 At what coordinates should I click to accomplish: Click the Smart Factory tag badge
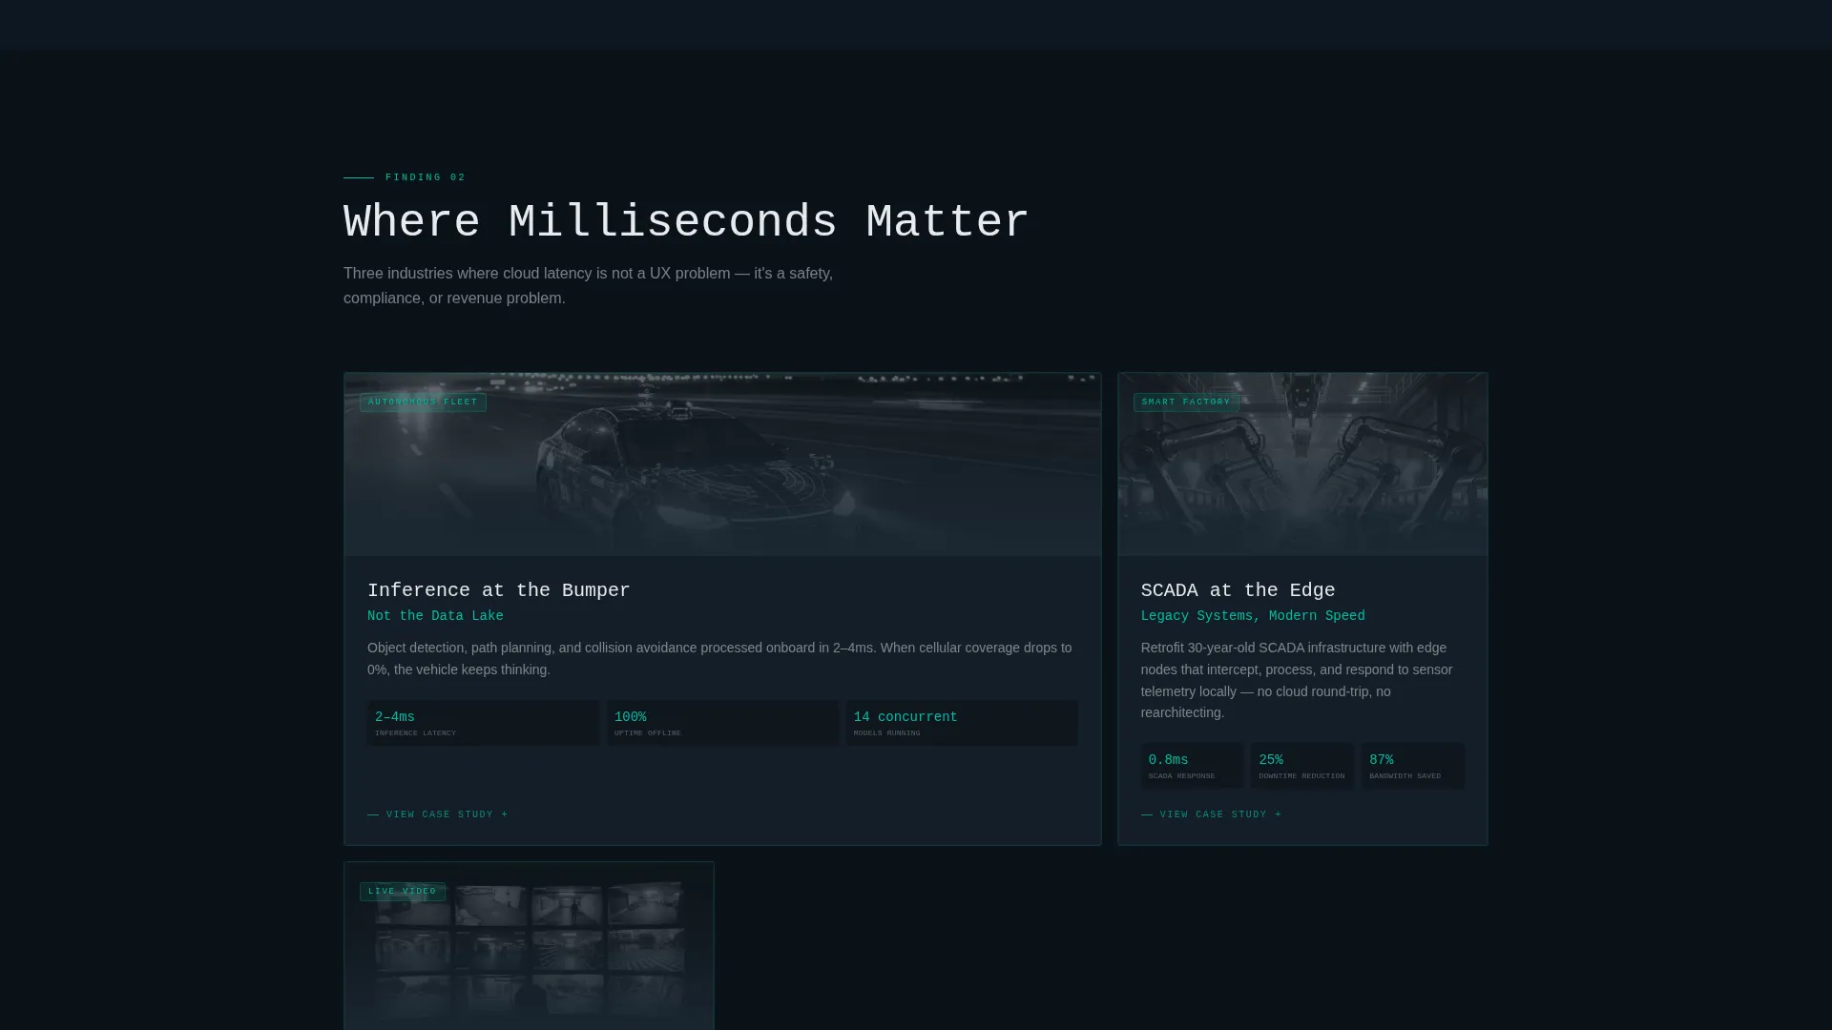point(1186,402)
